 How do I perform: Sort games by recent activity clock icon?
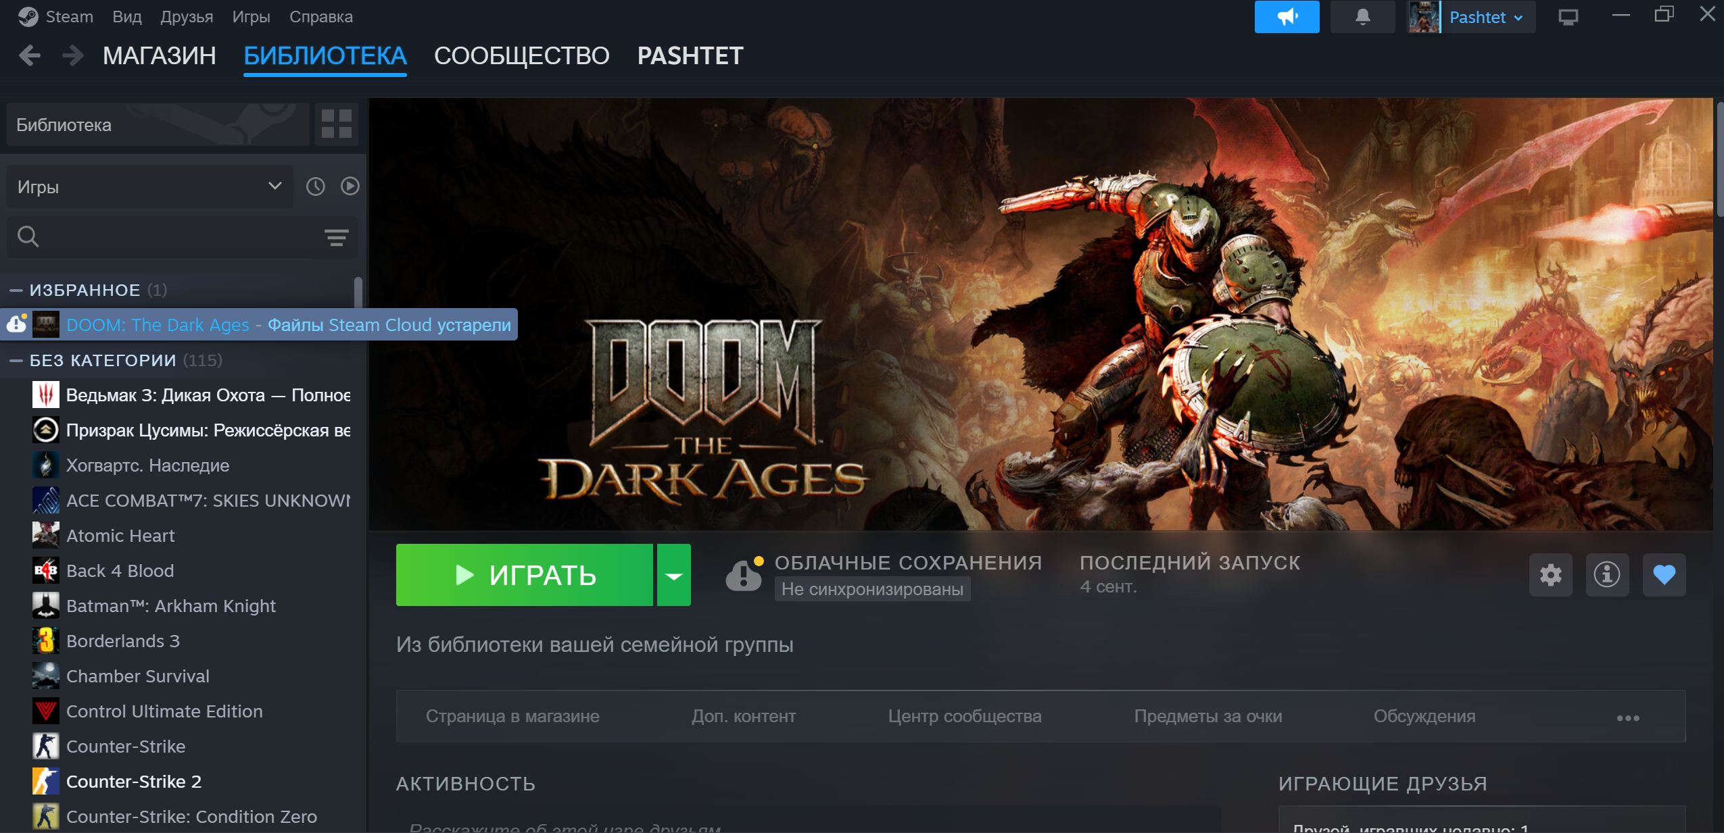(316, 186)
